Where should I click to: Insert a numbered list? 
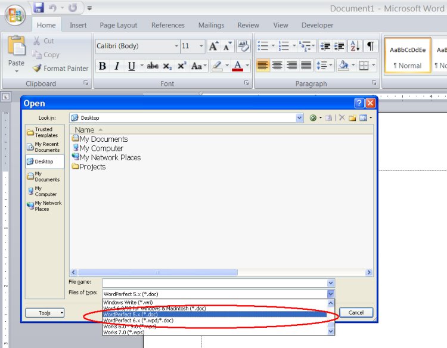[284, 46]
